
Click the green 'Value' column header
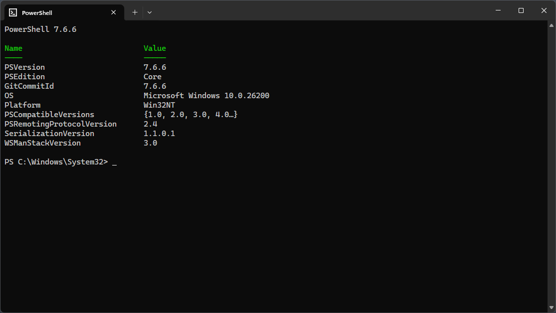[155, 48]
